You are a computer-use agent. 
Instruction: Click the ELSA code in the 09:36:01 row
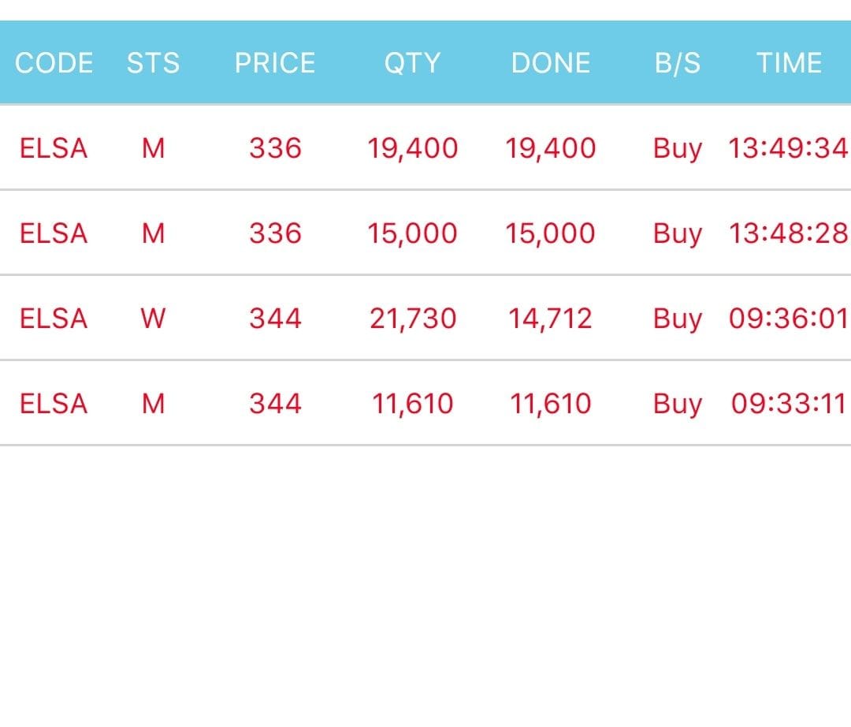tap(54, 319)
